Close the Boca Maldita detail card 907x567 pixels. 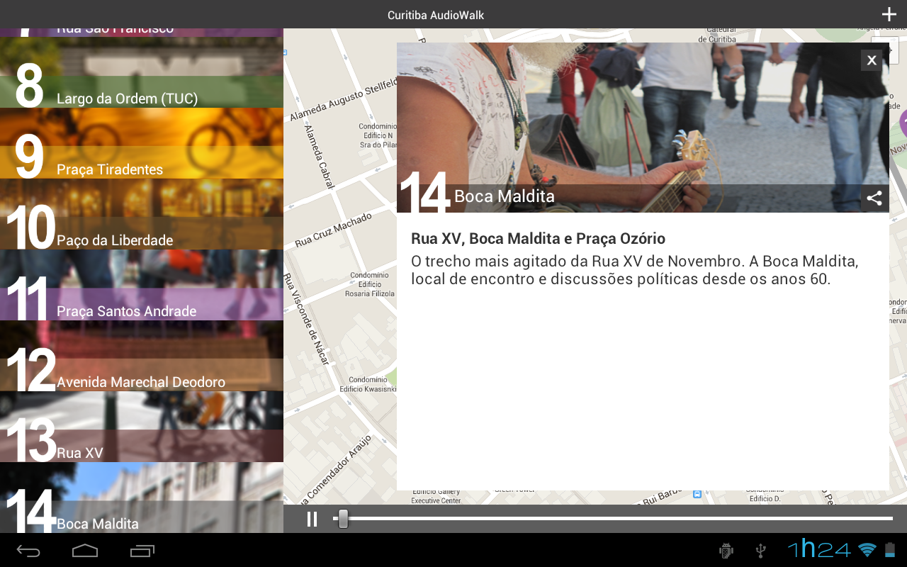[871, 60]
